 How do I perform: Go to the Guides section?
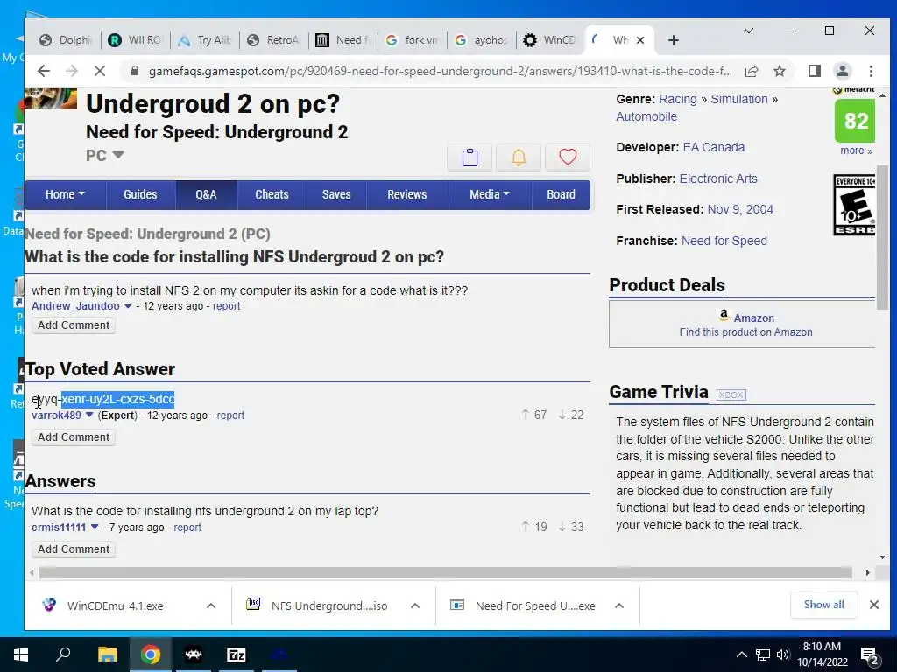140,194
